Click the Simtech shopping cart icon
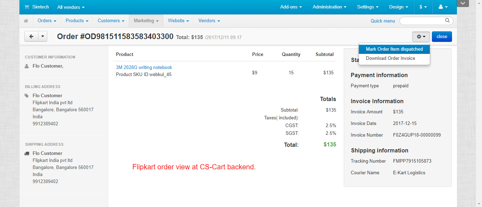Image resolution: width=482 pixels, height=207 pixels. (27, 7)
